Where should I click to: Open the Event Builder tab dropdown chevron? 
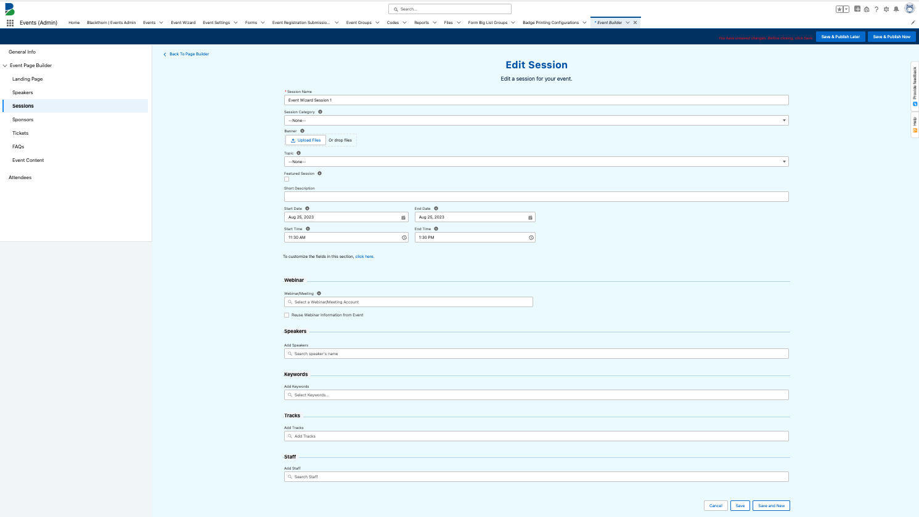click(627, 23)
